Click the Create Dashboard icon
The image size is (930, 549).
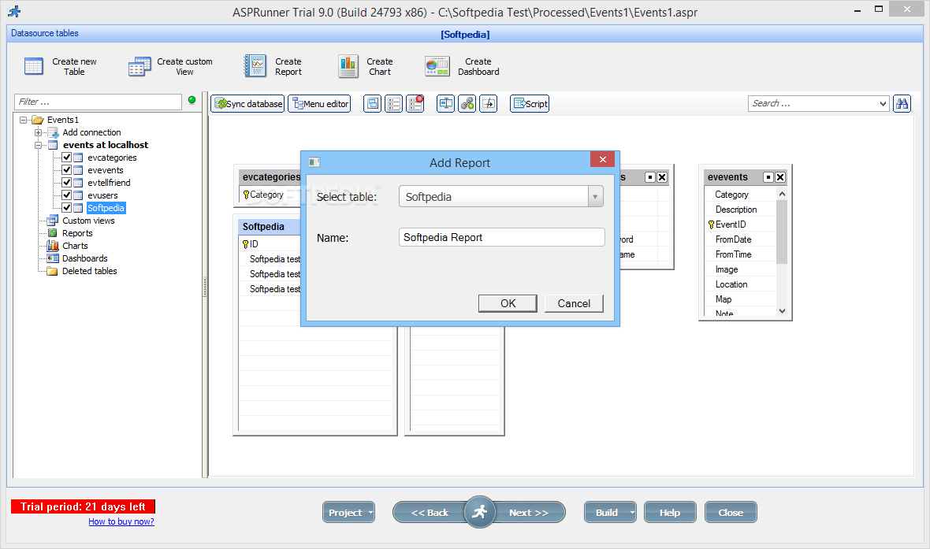tap(437, 66)
